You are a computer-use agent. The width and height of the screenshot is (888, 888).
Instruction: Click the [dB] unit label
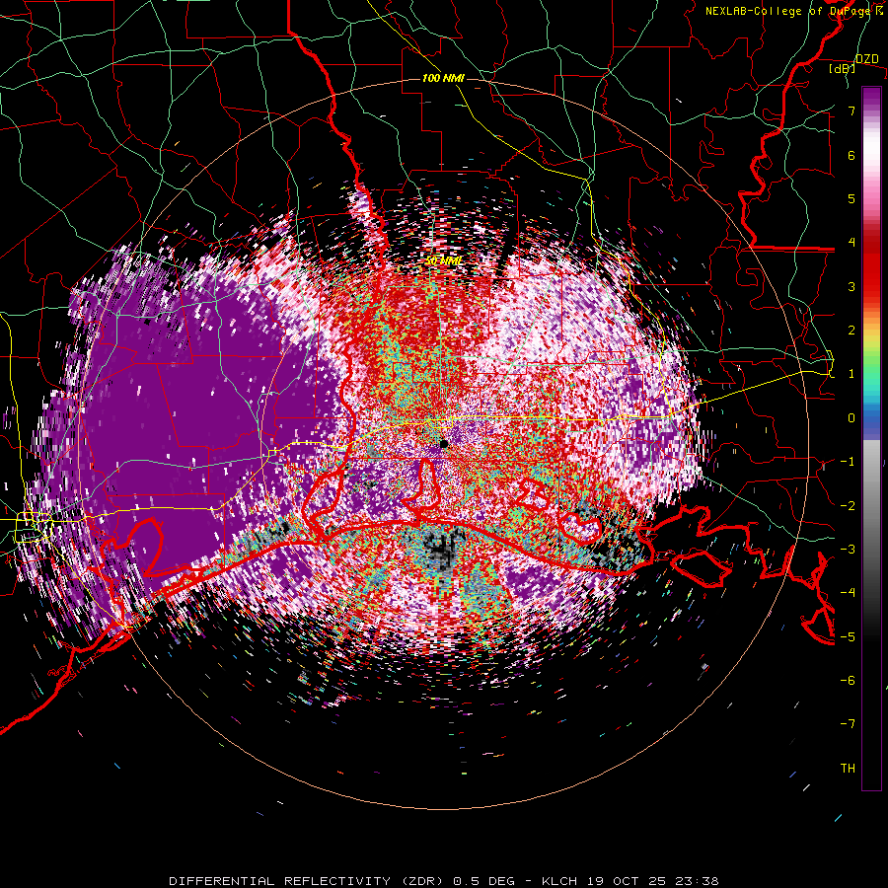[x=843, y=69]
